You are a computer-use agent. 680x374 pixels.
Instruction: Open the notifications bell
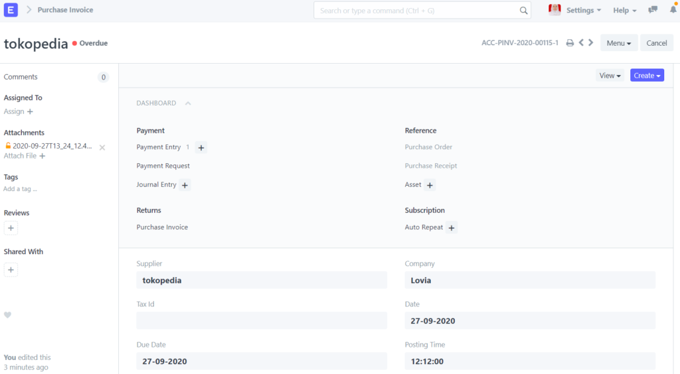pos(673,9)
